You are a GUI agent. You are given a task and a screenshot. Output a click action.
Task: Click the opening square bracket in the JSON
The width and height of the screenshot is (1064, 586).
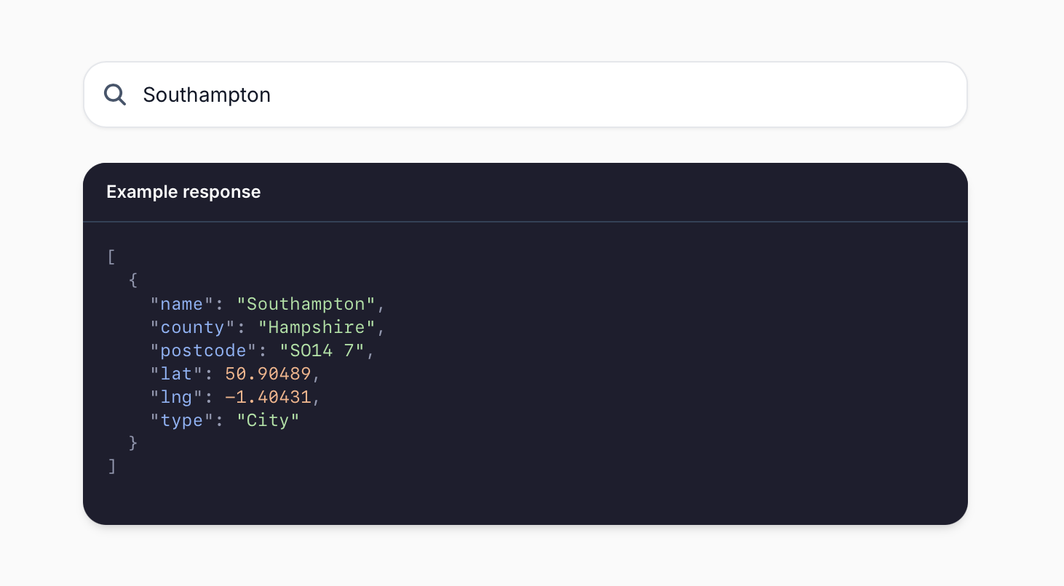tap(111, 257)
